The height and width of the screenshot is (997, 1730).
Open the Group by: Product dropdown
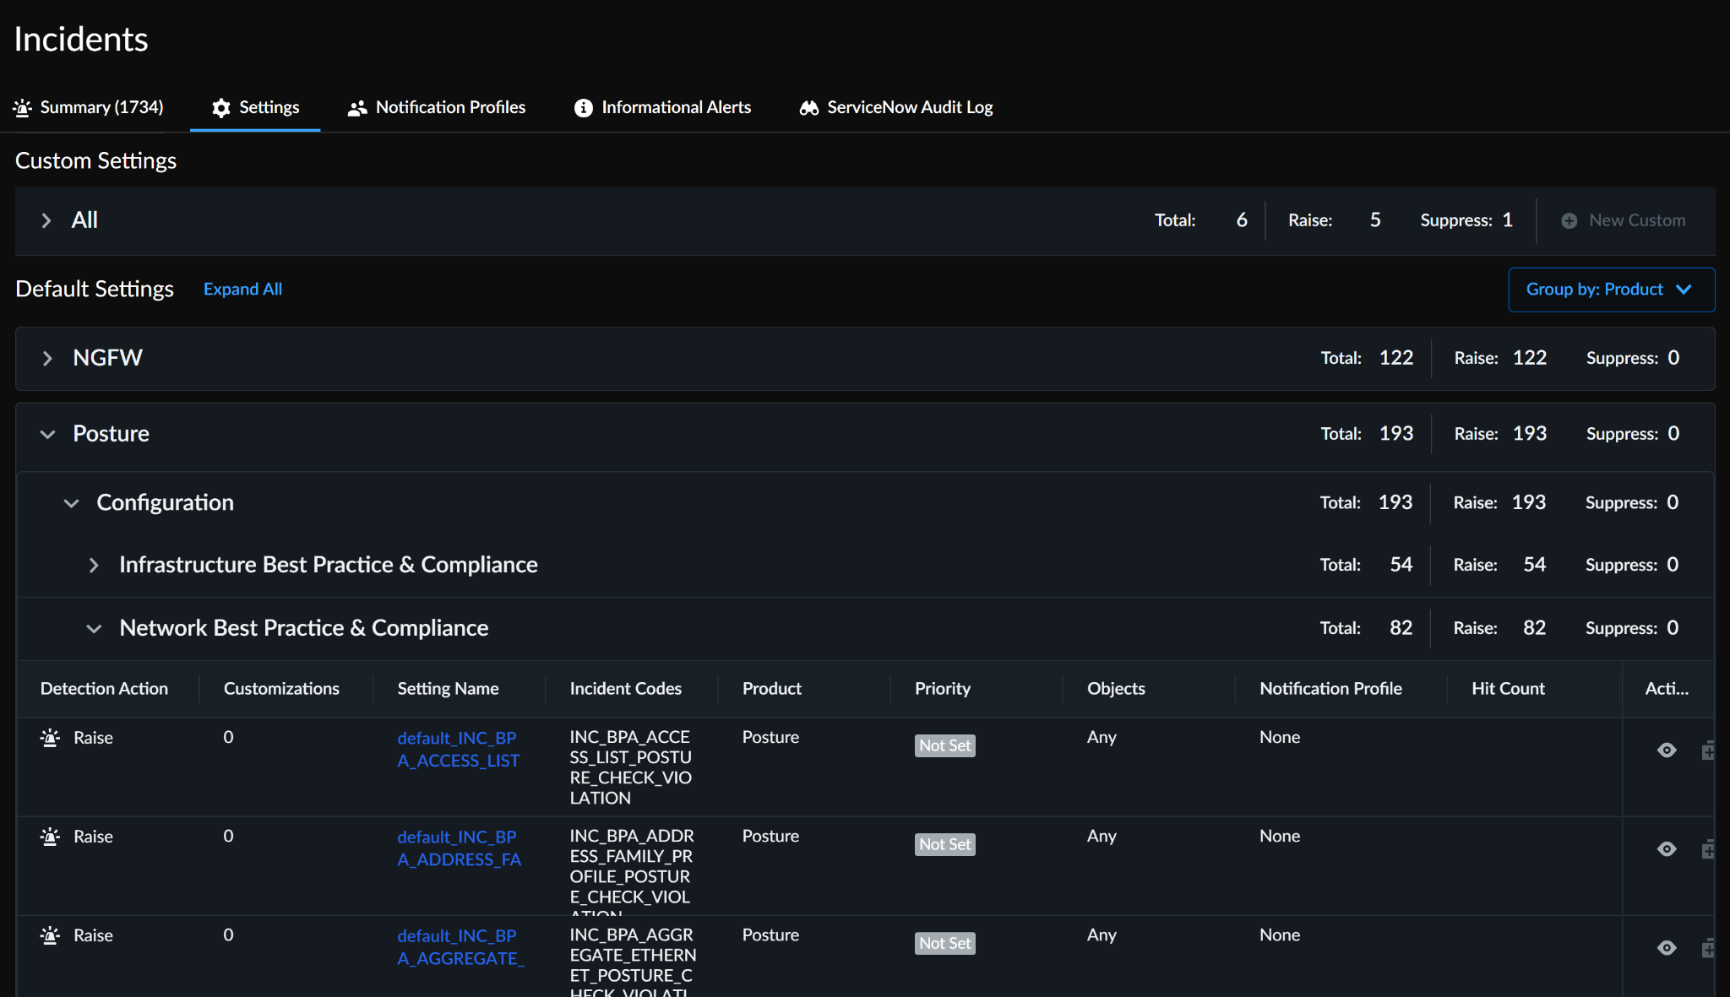click(x=1611, y=290)
